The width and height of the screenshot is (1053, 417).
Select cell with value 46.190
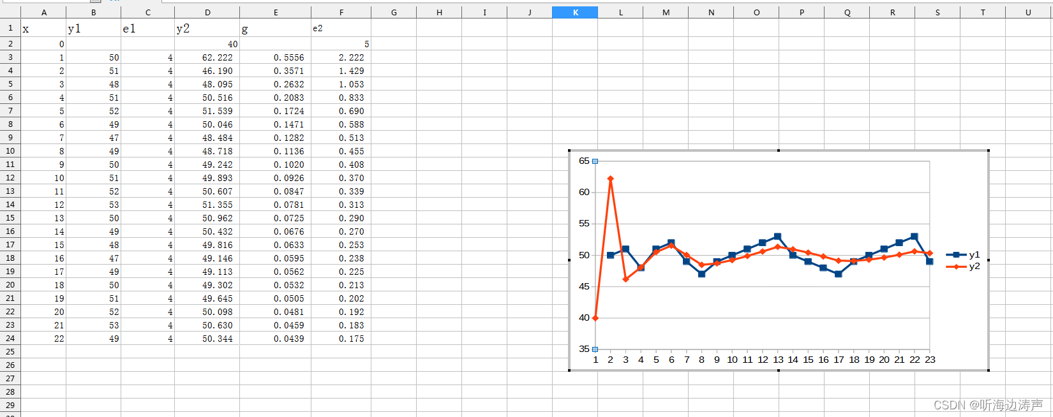coord(207,71)
